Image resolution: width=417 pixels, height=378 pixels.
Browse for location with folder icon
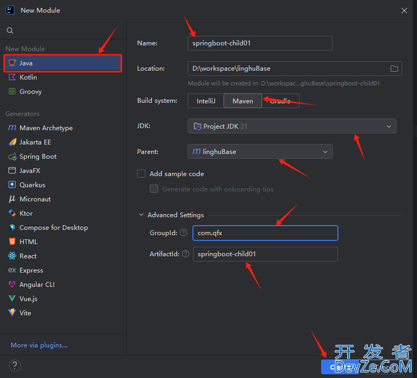tap(394, 69)
